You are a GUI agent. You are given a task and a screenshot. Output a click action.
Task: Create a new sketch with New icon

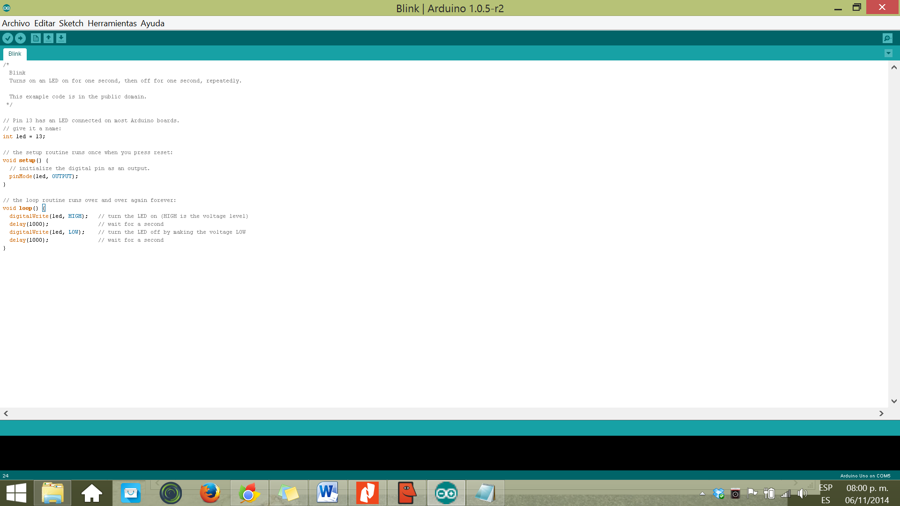click(x=36, y=38)
